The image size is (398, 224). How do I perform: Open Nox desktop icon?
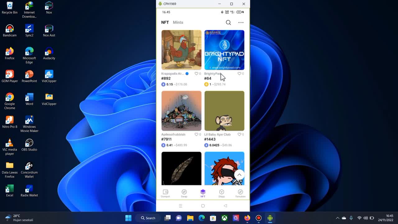(49, 8)
